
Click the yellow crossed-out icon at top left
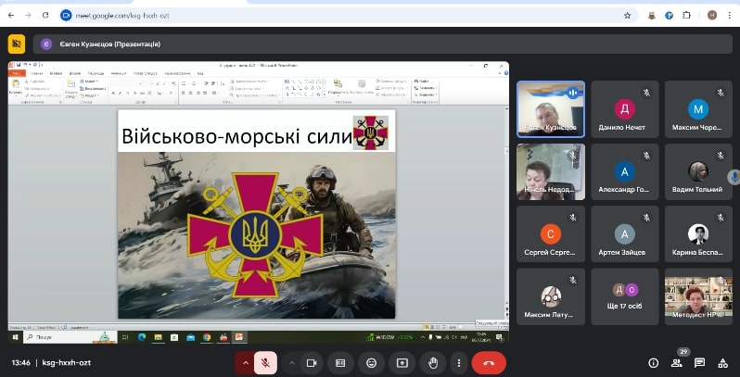point(17,44)
